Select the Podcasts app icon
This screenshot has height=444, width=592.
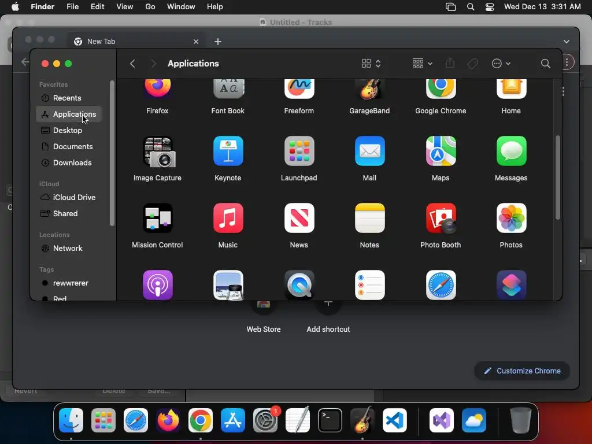coord(157,285)
